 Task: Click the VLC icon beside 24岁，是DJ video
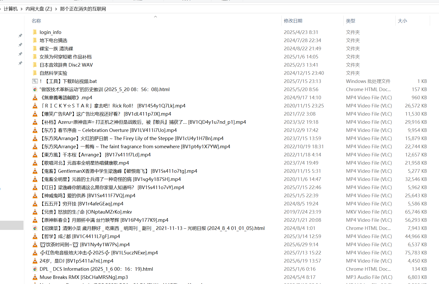(35, 261)
